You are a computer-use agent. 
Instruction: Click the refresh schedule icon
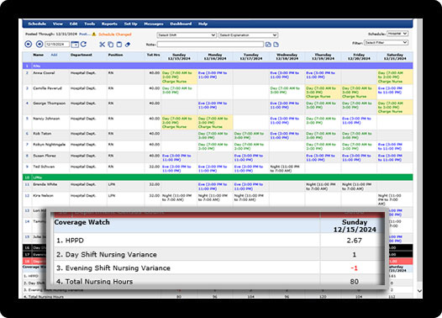(x=84, y=44)
